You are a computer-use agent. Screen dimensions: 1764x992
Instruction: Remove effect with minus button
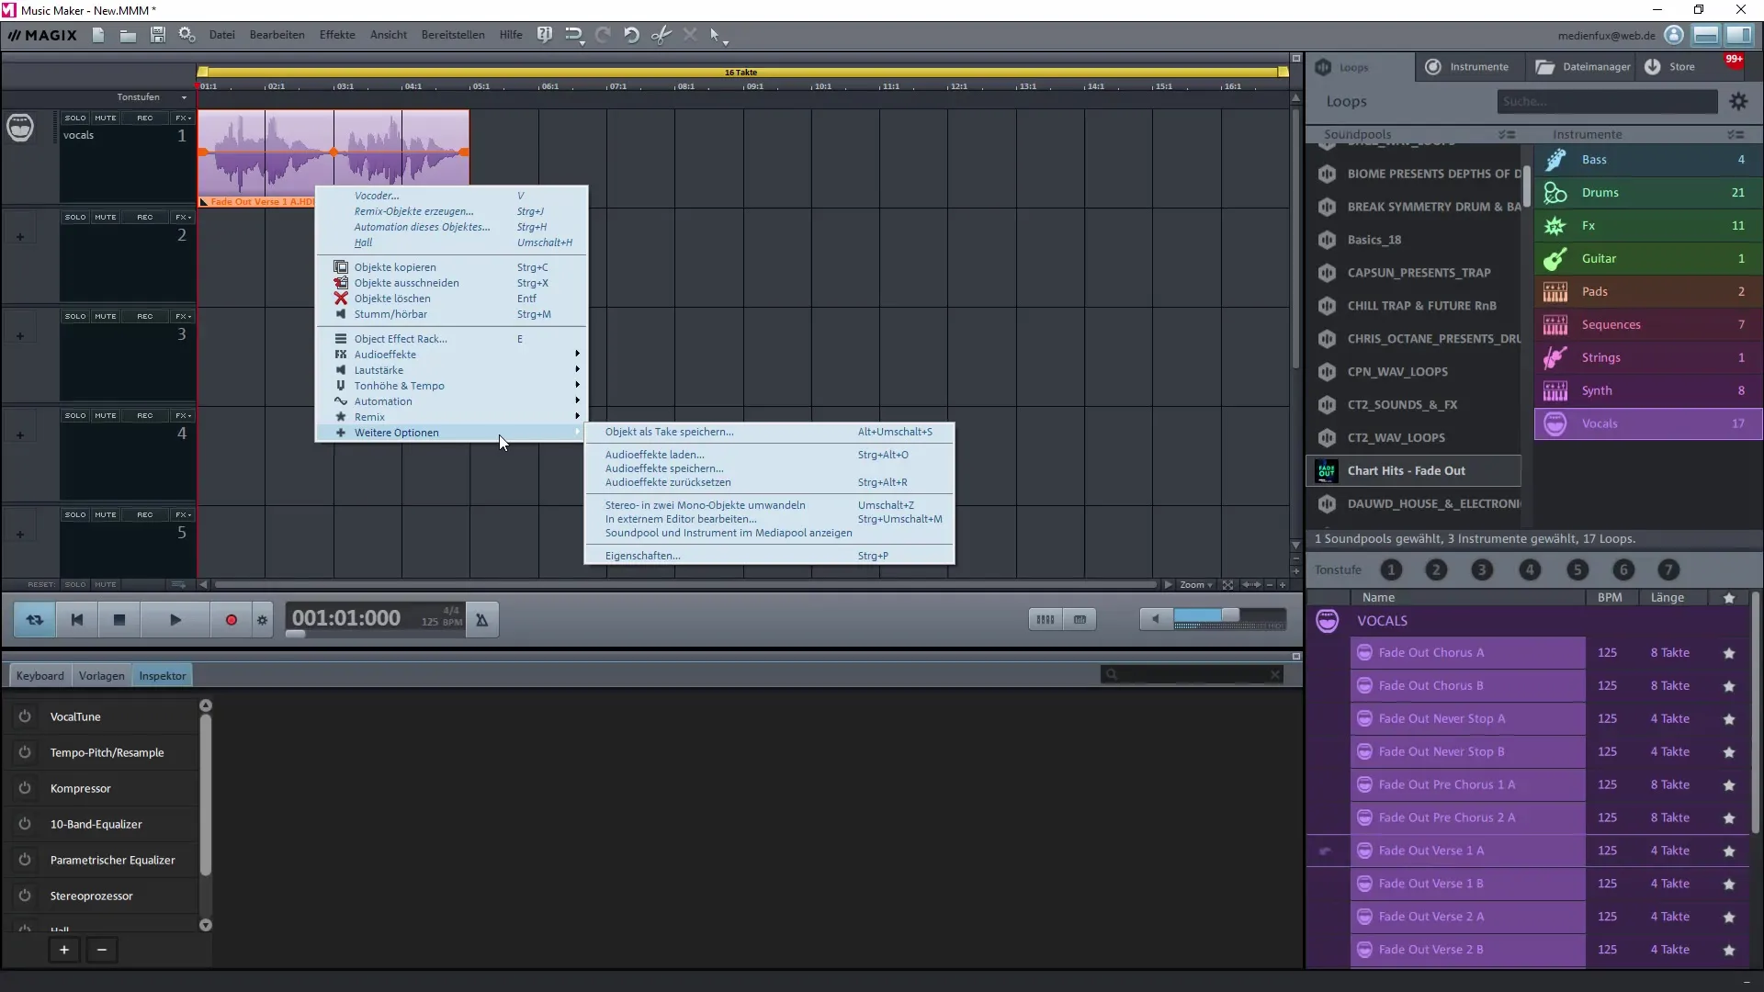pos(102,950)
